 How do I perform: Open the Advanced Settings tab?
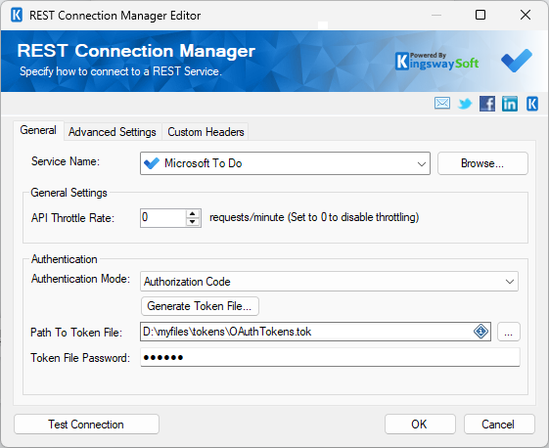tap(112, 132)
